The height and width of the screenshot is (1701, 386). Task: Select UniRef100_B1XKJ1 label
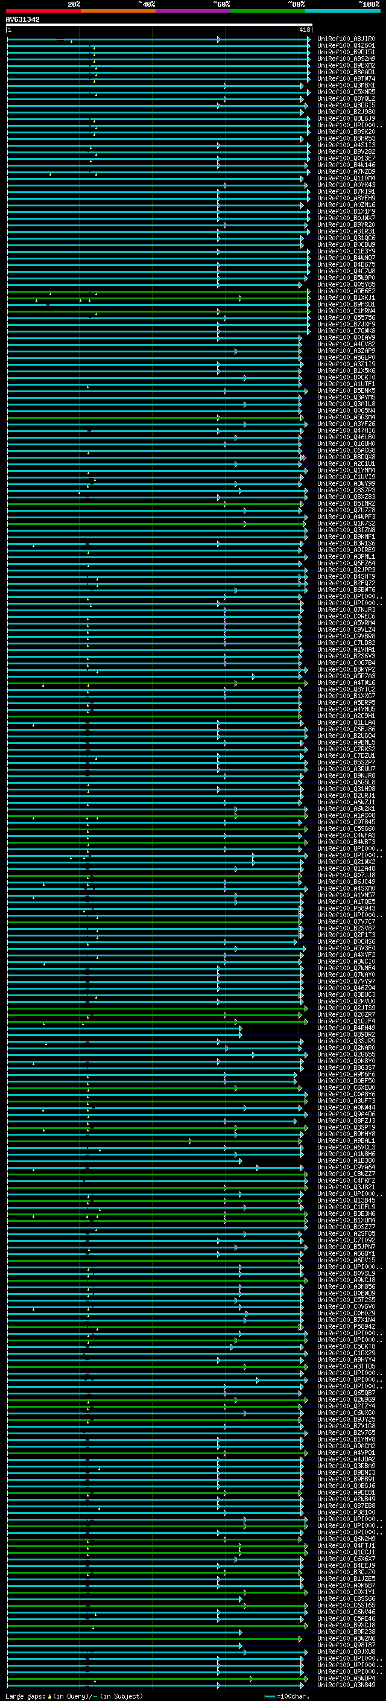pos(346,298)
